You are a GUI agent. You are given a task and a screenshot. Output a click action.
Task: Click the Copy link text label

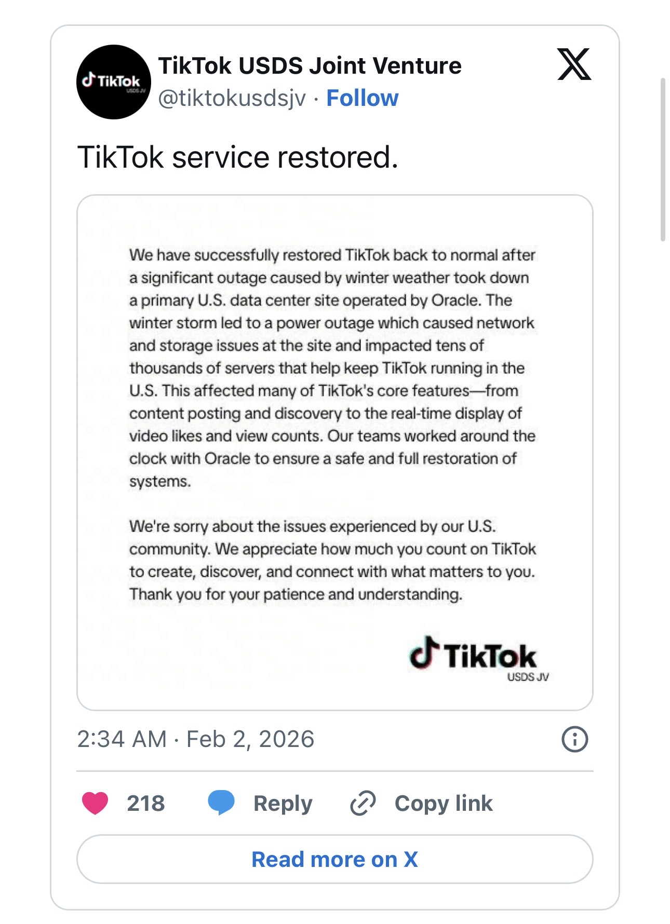[x=443, y=804]
